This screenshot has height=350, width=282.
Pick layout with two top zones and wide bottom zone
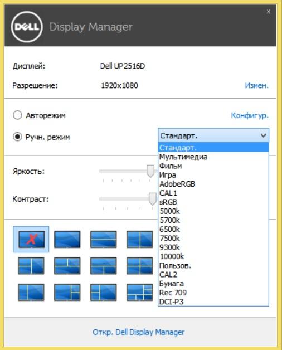point(67,266)
